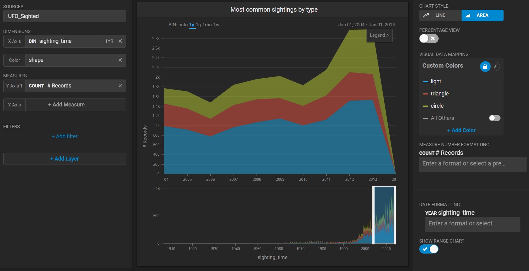
Task: Remove the shape color dimension
Action: coord(120,60)
